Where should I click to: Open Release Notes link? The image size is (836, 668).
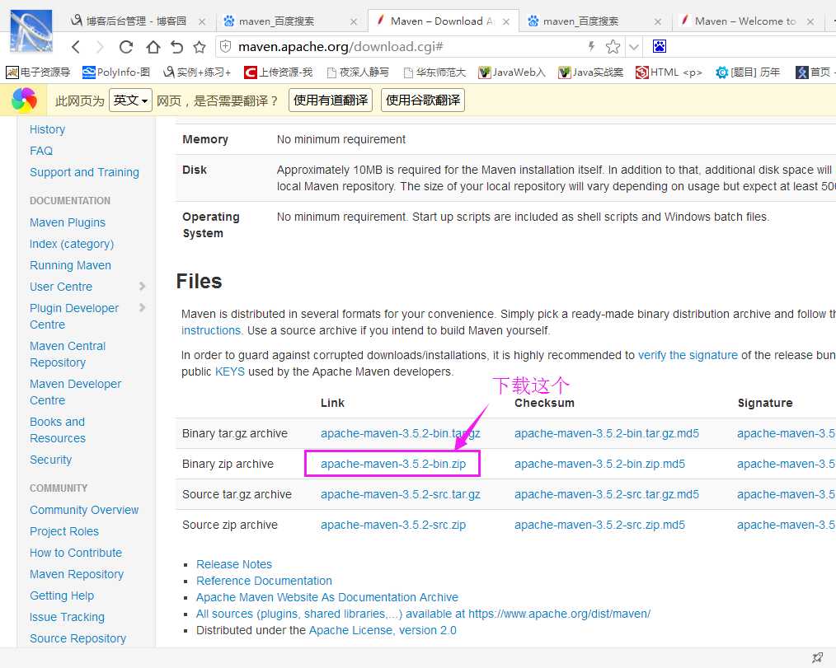click(234, 564)
